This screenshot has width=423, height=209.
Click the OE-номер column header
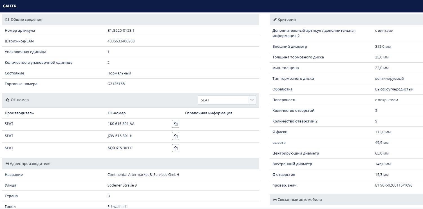coord(117,113)
